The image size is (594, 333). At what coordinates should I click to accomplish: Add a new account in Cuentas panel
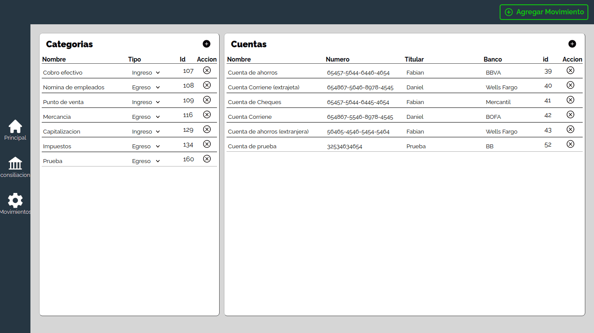point(572,44)
